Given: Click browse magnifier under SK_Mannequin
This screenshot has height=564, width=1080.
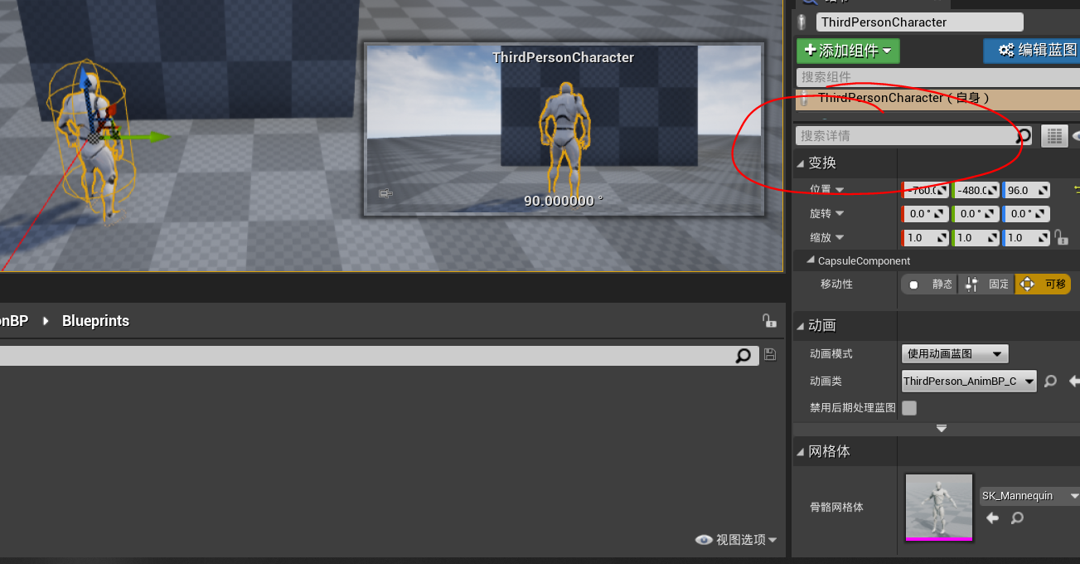Looking at the screenshot, I should (x=1017, y=518).
